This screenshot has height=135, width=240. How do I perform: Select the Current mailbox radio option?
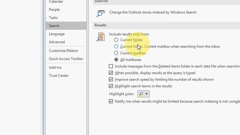coord(116,53)
